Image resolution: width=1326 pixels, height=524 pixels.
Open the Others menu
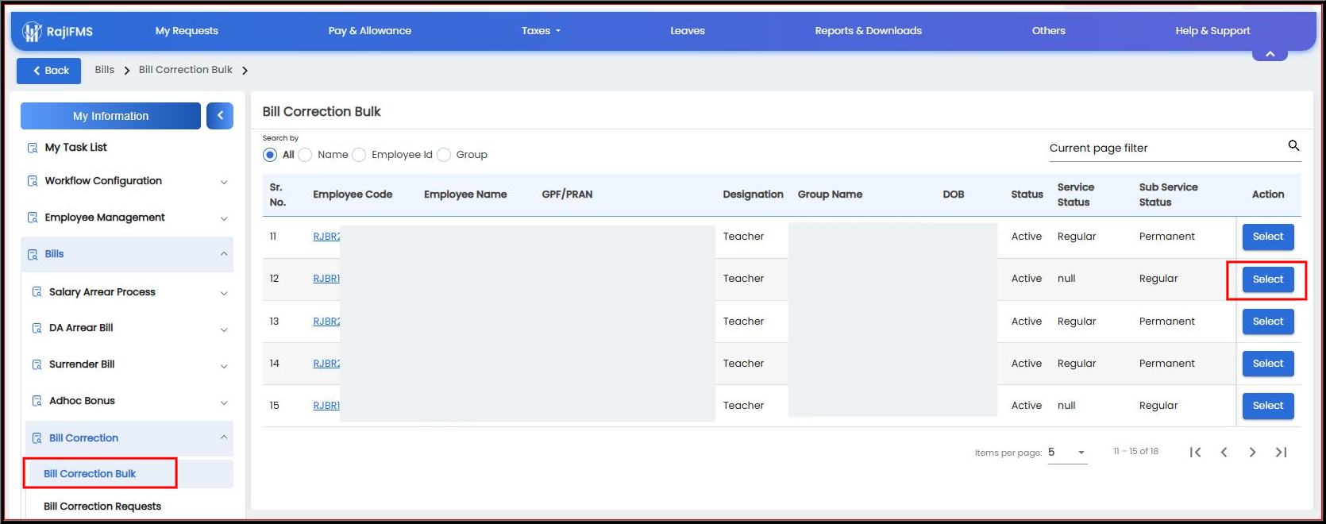[x=1049, y=31]
